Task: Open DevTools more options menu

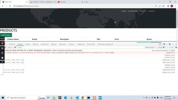Action: pyautogui.click(x=173, y=44)
